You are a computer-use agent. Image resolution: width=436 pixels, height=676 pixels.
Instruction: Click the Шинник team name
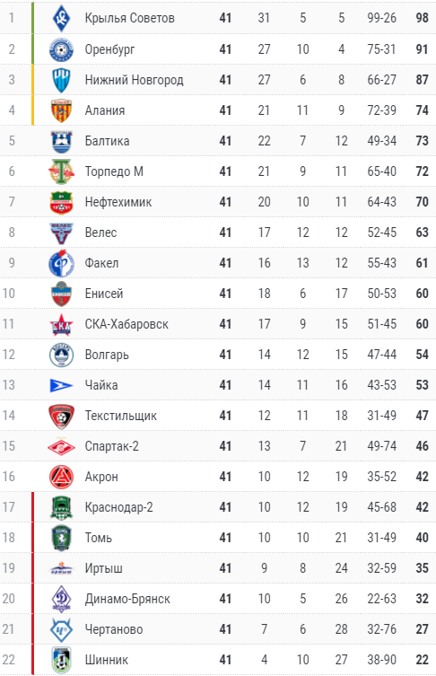(107, 660)
